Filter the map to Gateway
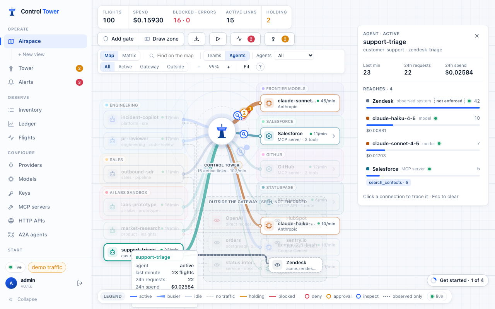495x309 pixels. coord(150,67)
